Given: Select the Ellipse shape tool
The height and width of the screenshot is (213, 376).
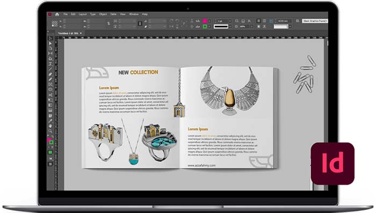Looking at the screenshot, I should (x=50, y=90).
